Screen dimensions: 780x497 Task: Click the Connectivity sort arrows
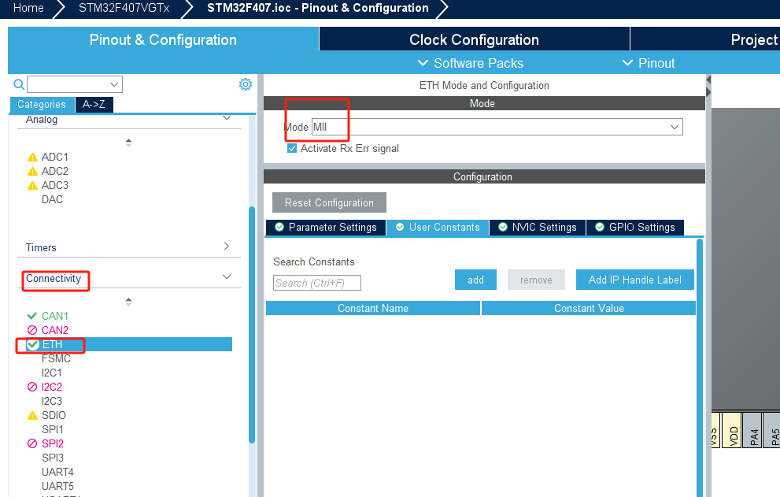(128, 302)
